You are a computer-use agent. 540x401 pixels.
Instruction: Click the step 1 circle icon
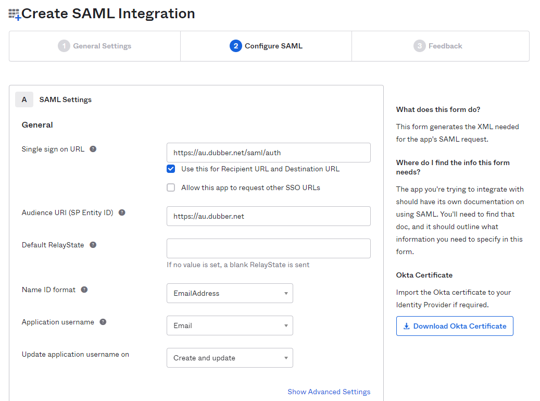[x=64, y=46]
